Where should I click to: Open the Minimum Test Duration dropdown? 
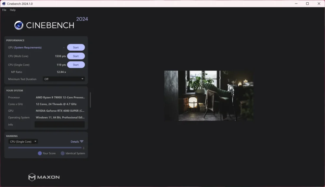coord(64,79)
